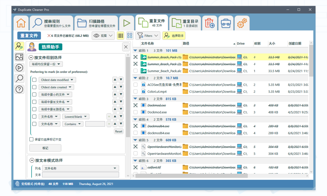The image size is (327, 196).
Task: Start scan with the green play icon
Action: click(x=127, y=23)
